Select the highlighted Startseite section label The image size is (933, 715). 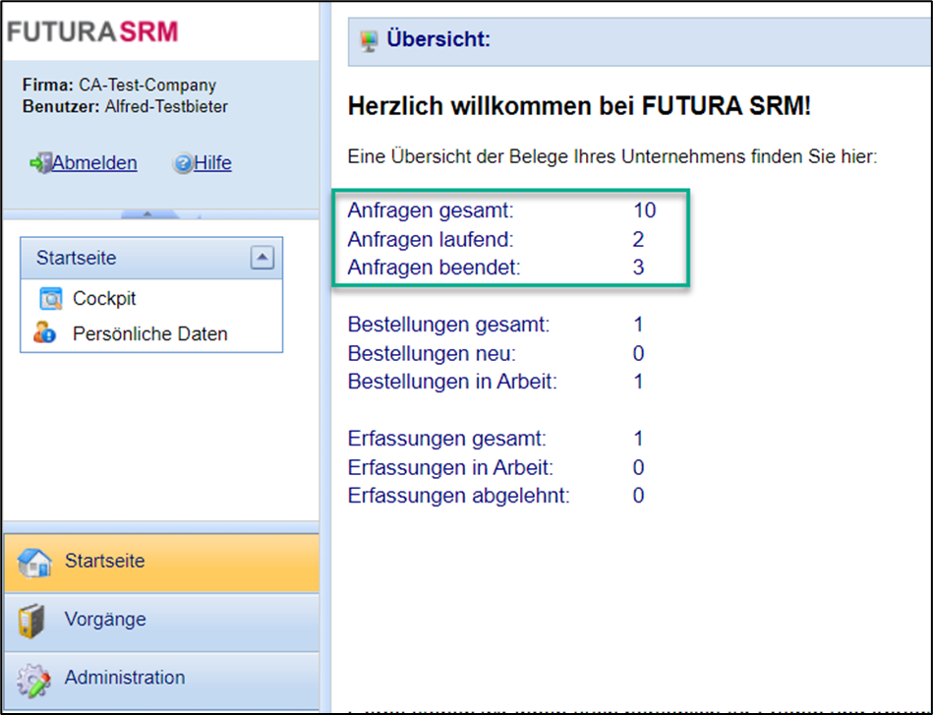pyautogui.click(x=104, y=562)
